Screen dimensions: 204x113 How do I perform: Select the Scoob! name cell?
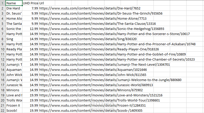[x=14, y=110]
